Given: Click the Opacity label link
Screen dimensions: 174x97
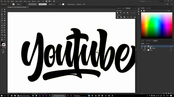Looking at the screenshot, I should 51,4.
